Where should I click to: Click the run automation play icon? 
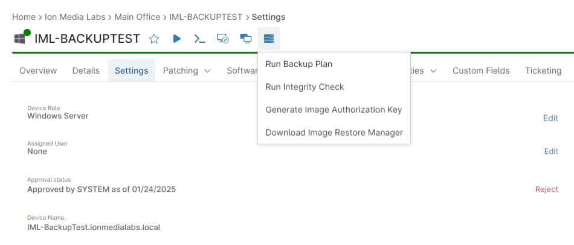(177, 39)
